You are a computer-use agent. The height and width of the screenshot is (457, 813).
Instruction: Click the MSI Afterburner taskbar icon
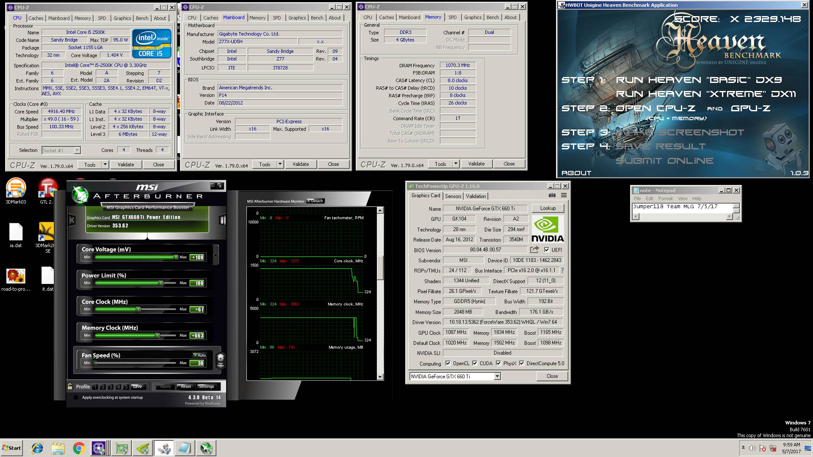[x=206, y=448]
